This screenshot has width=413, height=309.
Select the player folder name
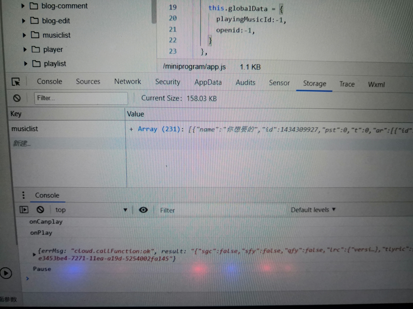click(x=53, y=49)
